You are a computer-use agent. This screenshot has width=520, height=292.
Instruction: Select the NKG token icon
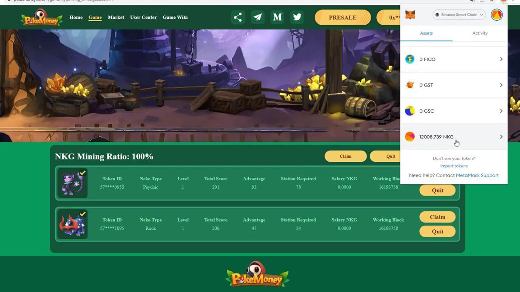tap(410, 137)
